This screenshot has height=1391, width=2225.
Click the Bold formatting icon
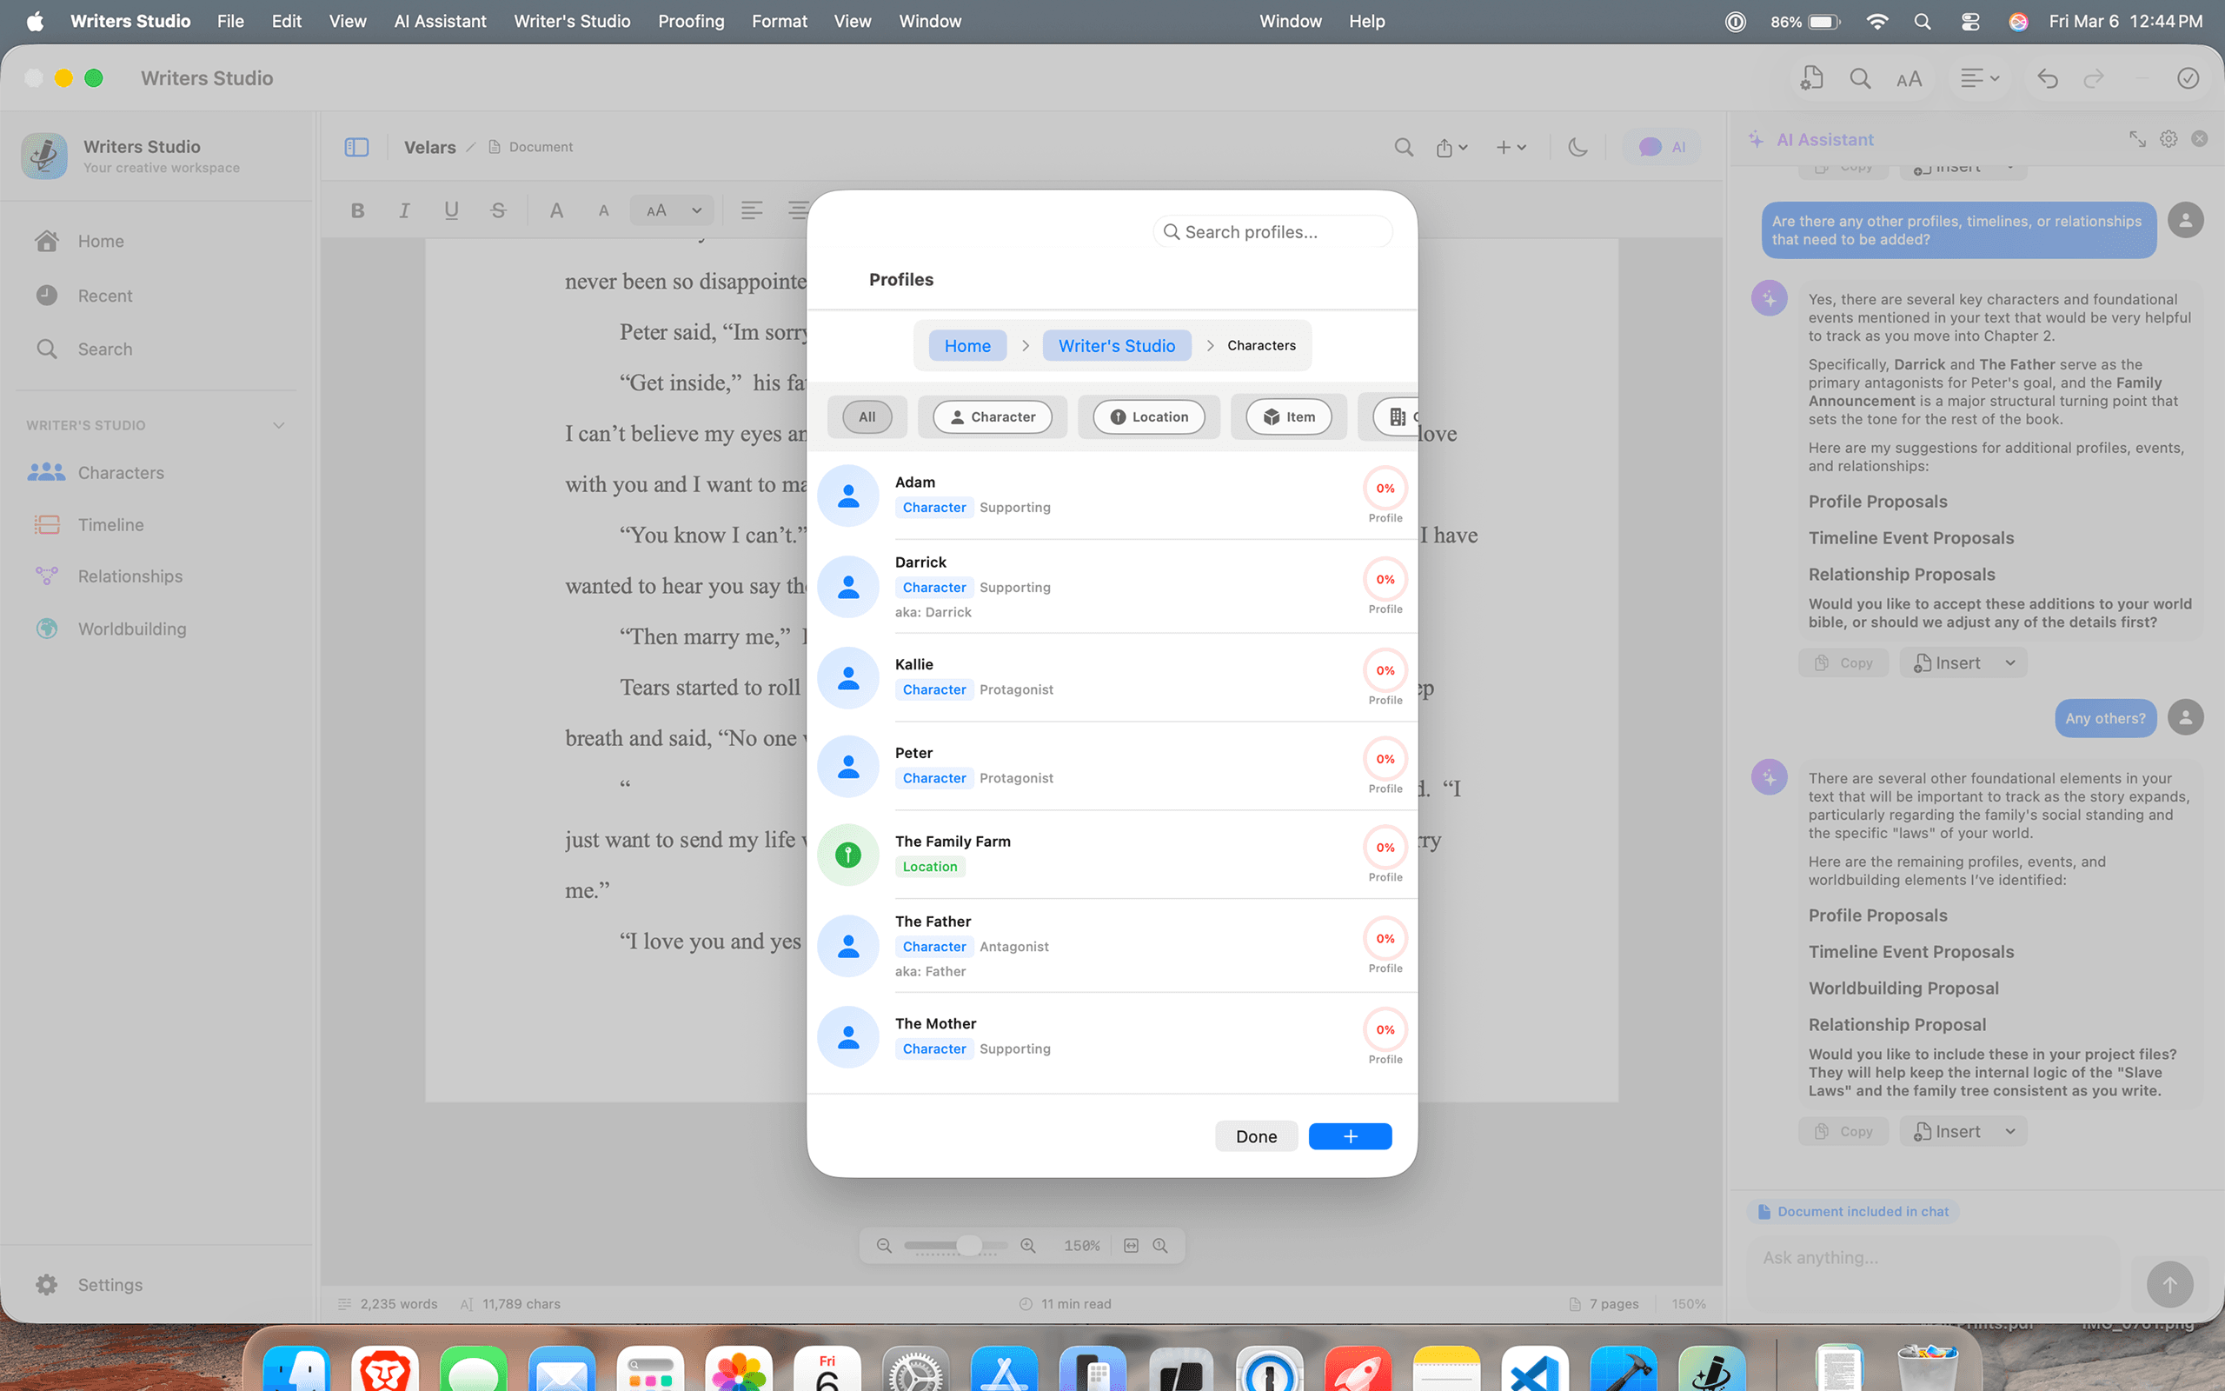coord(358,210)
